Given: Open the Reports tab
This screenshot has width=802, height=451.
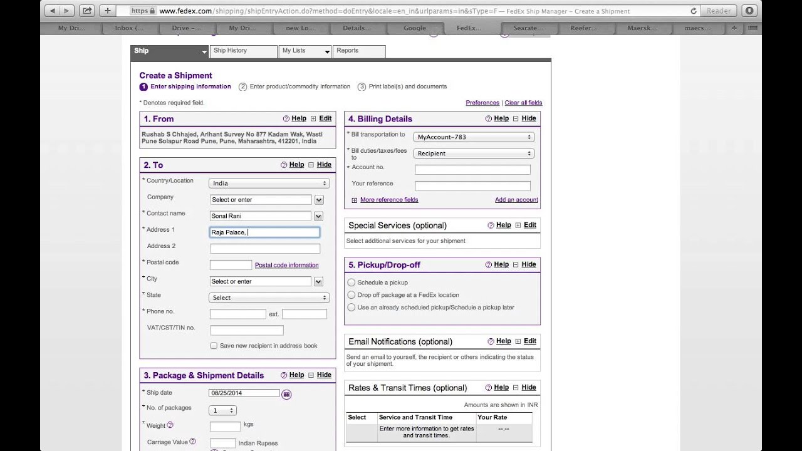Looking at the screenshot, I should click(x=347, y=51).
